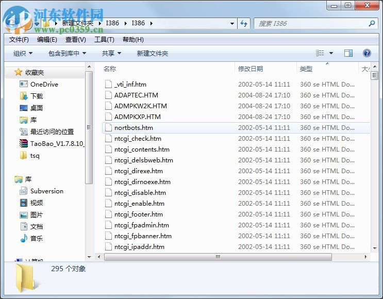Click the file icon of ntcgi_ipaddr.htm
The image size is (383, 299).
(x=108, y=247)
